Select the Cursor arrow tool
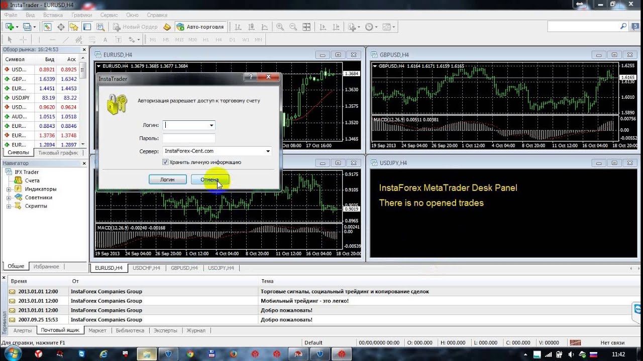The image size is (643, 361). [x=10, y=40]
